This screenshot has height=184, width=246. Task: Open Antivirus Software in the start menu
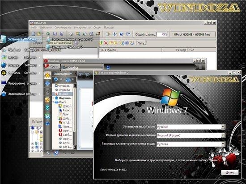(21, 73)
